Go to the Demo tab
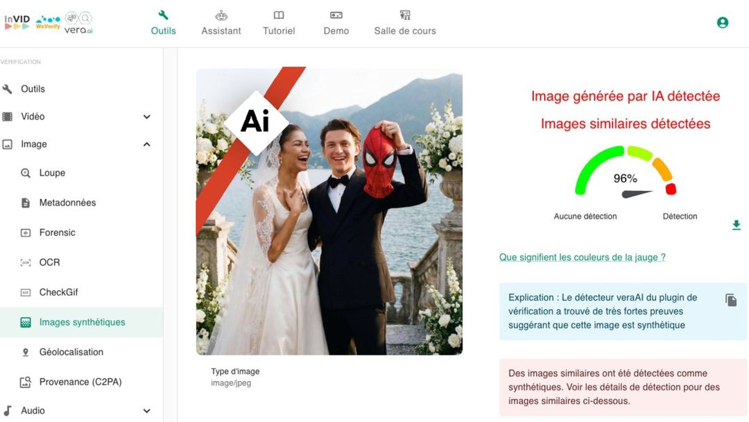Viewport: 749px width, 422px height. pyautogui.click(x=336, y=23)
